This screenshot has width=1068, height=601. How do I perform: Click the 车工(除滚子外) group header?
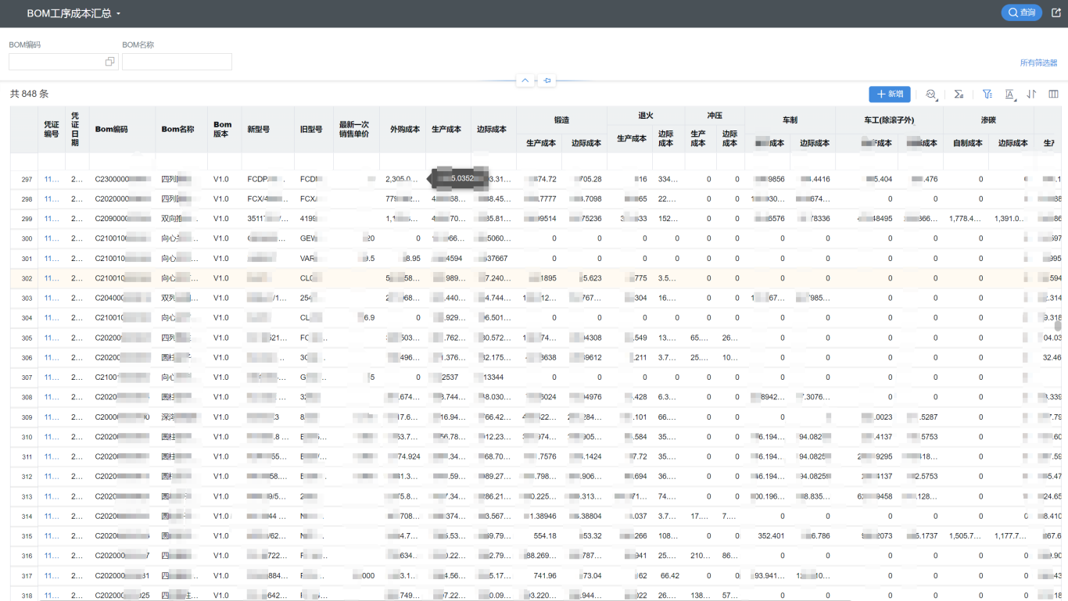pos(889,120)
